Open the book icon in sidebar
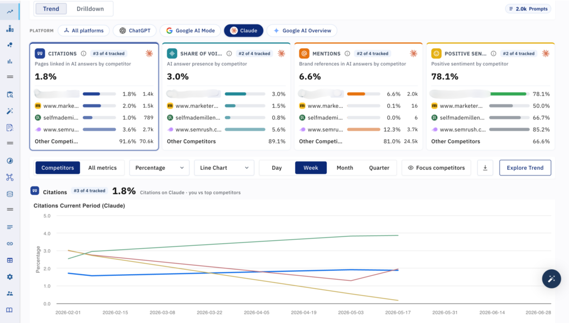This screenshot has height=323, width=569. click(10, 310)
